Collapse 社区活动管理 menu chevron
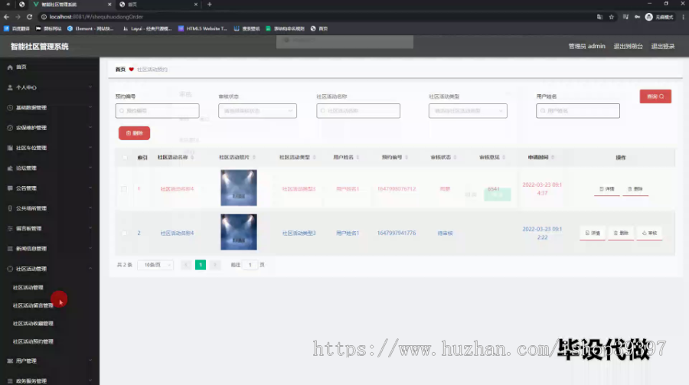The image size is (689, 385). [x=90, y=269]
